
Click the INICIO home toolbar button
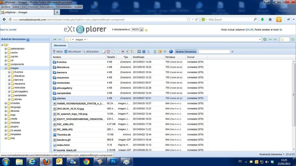58,52
